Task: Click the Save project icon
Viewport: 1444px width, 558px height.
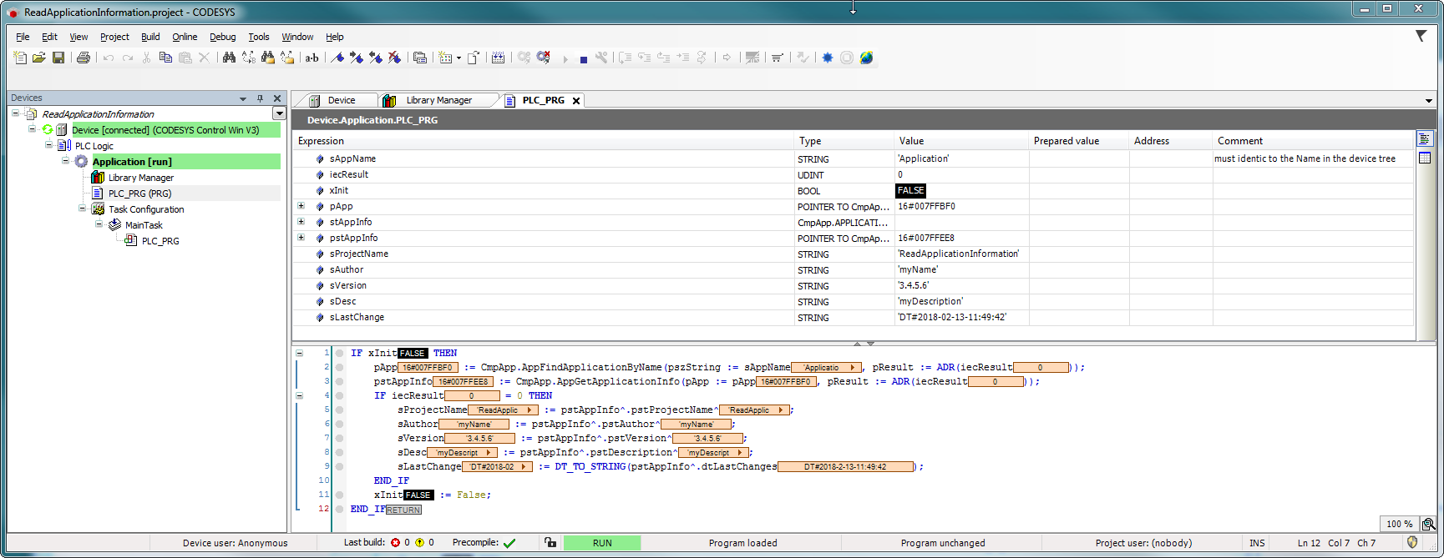Action: click(58, 58)
